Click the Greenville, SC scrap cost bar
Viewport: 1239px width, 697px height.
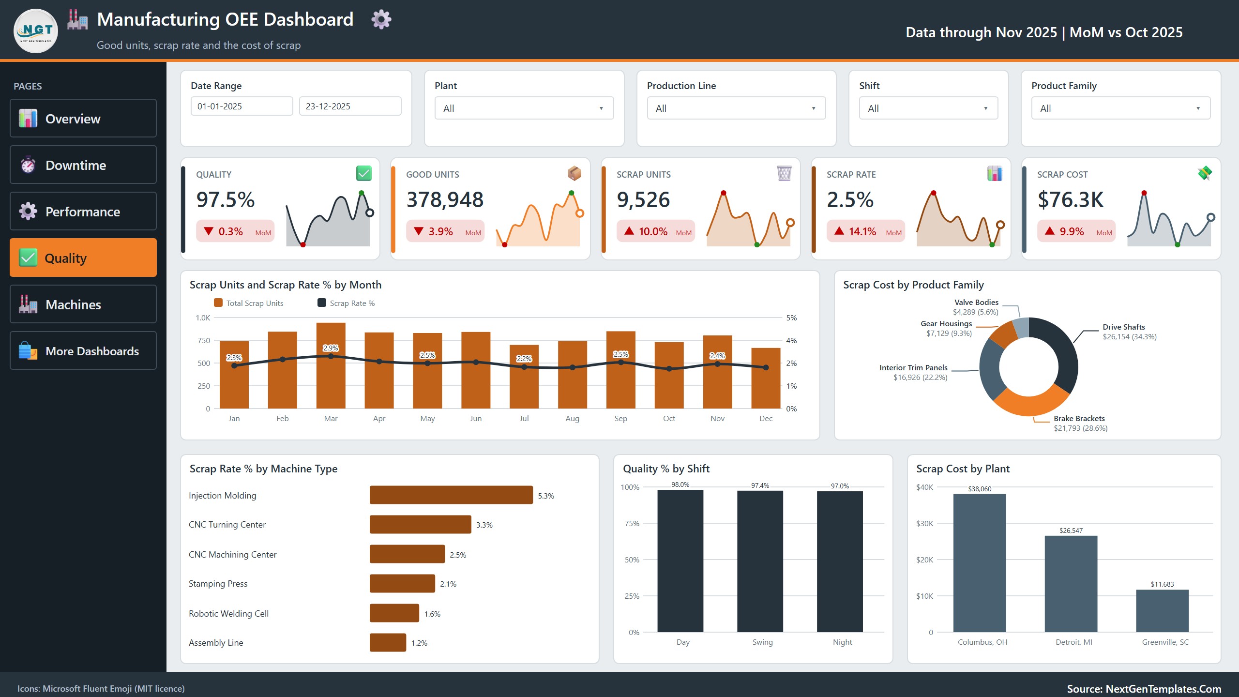(1163, 611)
